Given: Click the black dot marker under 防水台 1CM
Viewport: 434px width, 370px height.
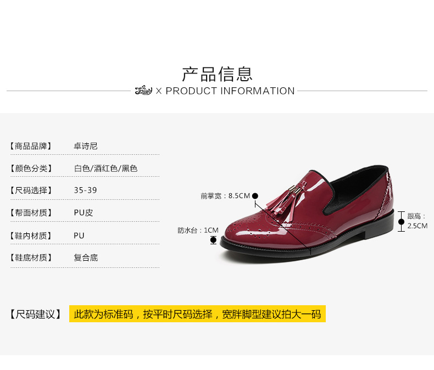Looking at the screenshot, I should 213,240.
